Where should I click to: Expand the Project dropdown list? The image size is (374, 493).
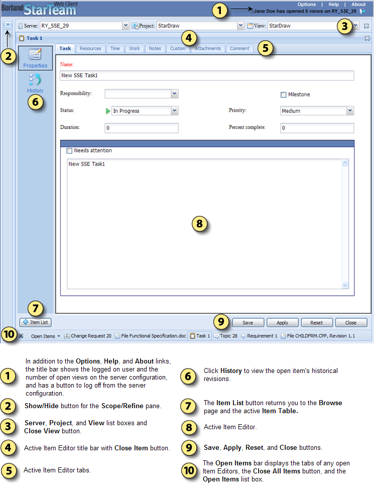point(240,26)
